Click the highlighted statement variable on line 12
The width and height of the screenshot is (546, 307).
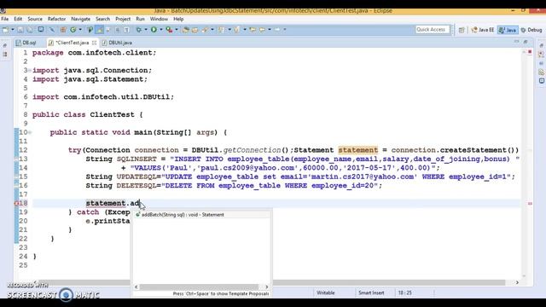tap(358, 150)
